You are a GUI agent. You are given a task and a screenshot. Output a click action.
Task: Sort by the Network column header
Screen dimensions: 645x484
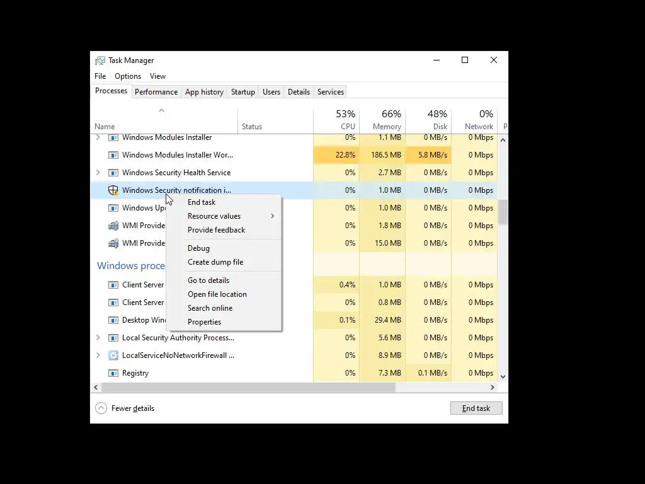point(474,120)
